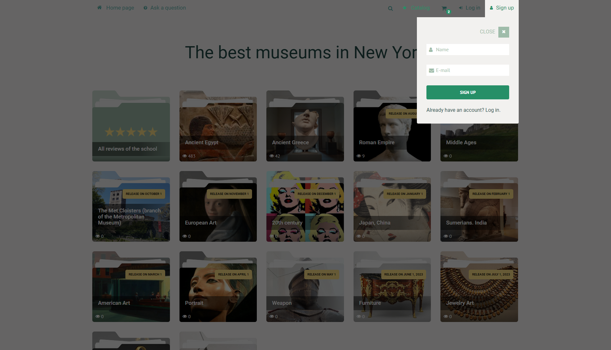Click the Release on July 1, 2023 badge
Image resolution: width=611 pixels, height=350 pixels.
click(491, 275)
